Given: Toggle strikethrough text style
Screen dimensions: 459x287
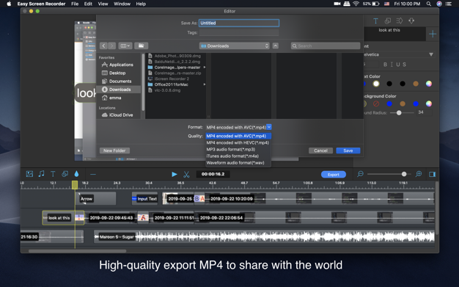Looking at the screenshot, I should click(x=404, y=65).
